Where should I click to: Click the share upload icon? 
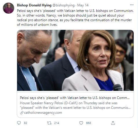pyautogui.click(x=113, y=123)
